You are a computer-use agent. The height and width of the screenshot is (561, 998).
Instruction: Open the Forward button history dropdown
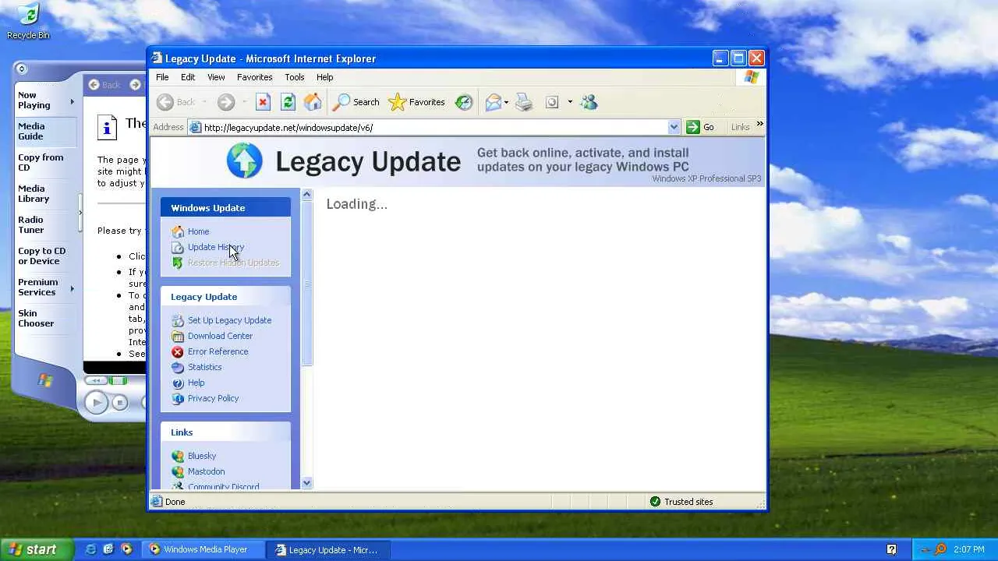[243, 102]
